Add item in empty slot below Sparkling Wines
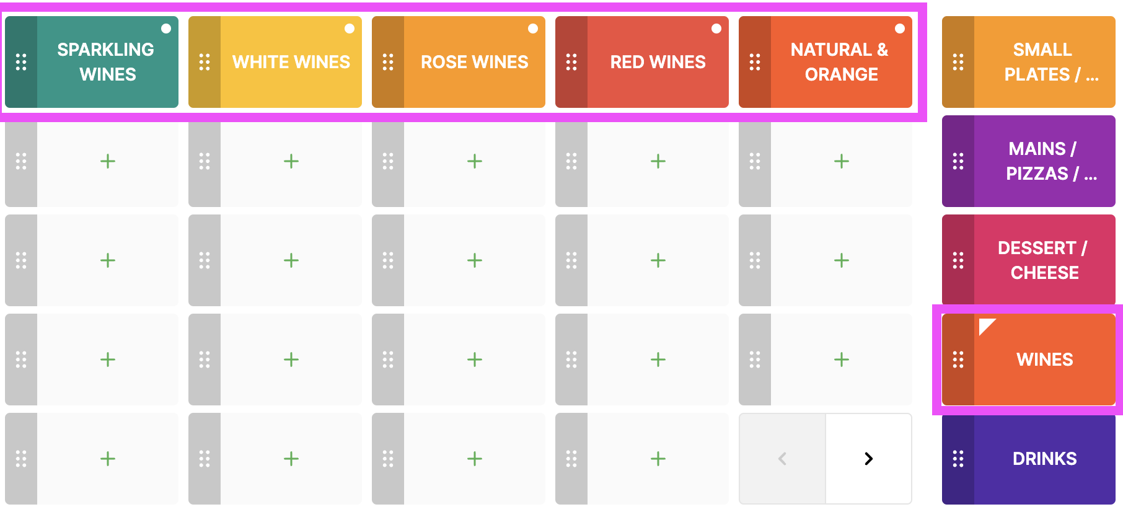This screenshot has width=1123, height=512. pyautogui.click(x=108, y=161)
